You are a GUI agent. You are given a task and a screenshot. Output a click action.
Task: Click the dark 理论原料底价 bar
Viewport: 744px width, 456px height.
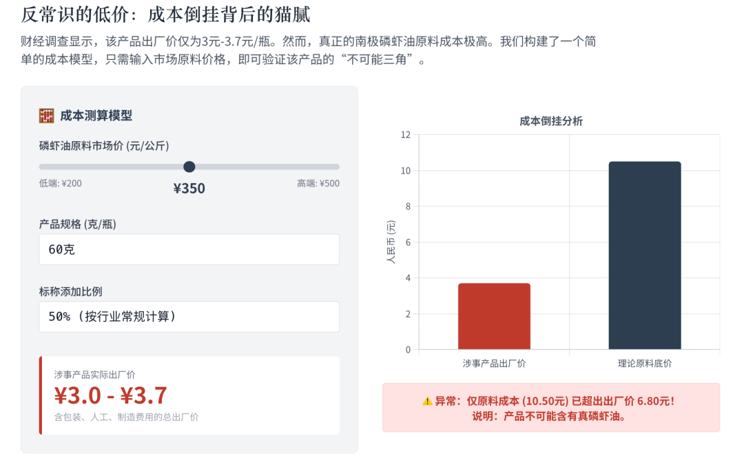point(645,255)
